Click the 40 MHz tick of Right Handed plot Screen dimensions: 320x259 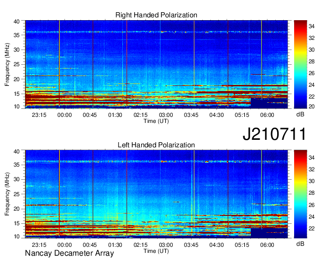click(x=16, y=22)
